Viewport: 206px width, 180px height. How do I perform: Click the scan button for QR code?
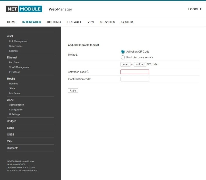[125, 64]
